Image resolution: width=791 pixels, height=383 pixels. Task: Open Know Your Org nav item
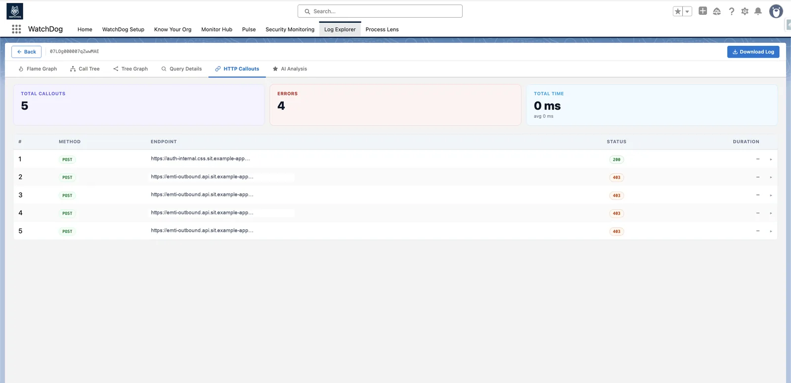coord(173,30)
